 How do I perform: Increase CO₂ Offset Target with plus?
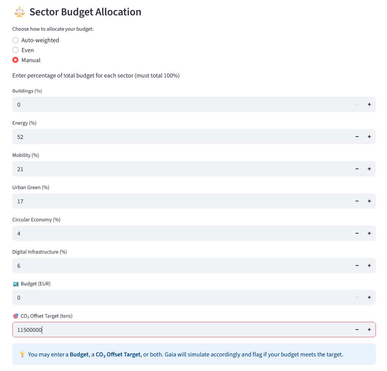point(369,330)
